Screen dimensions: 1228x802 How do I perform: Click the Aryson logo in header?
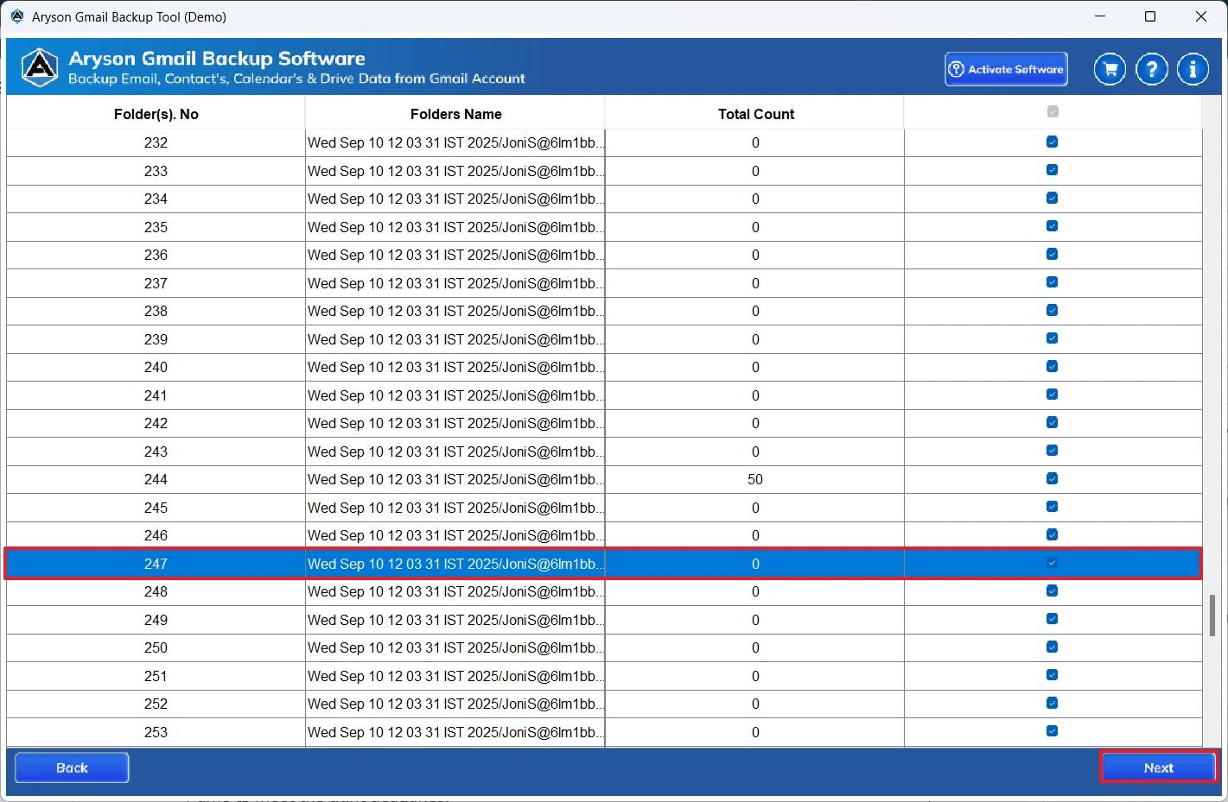click(40, 68)
